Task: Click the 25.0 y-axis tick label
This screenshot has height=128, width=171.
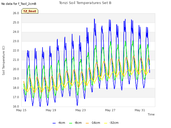Action: click(16, 23)
